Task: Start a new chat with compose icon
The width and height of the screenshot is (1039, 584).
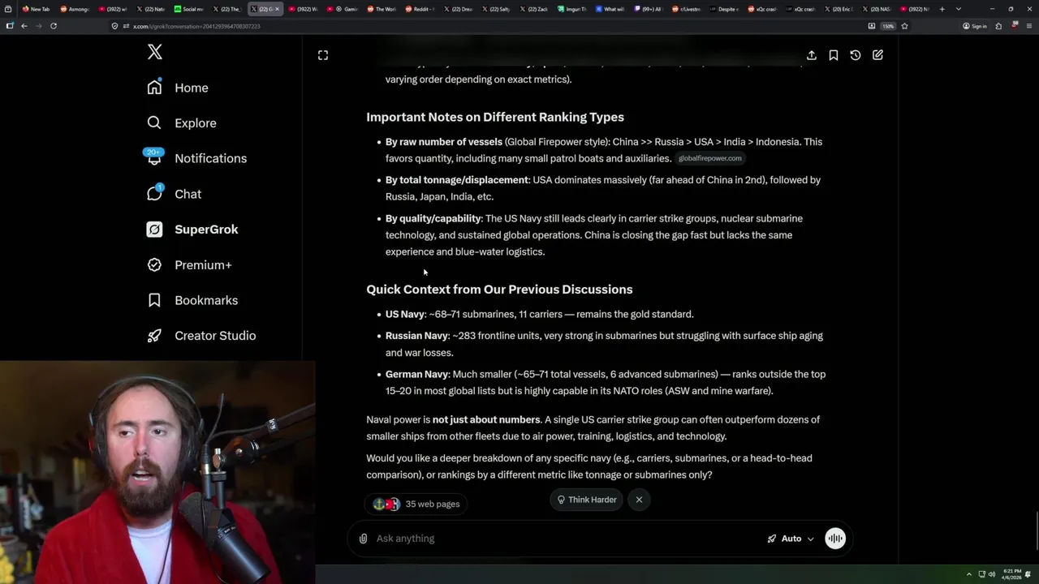Action: tap(877, 55)
